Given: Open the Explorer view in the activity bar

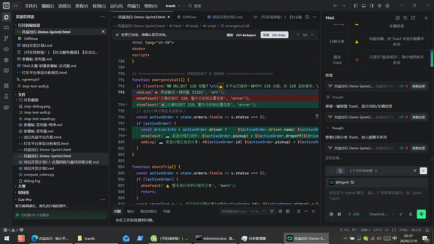Looking at the screenshot, I should coord(6,17).
